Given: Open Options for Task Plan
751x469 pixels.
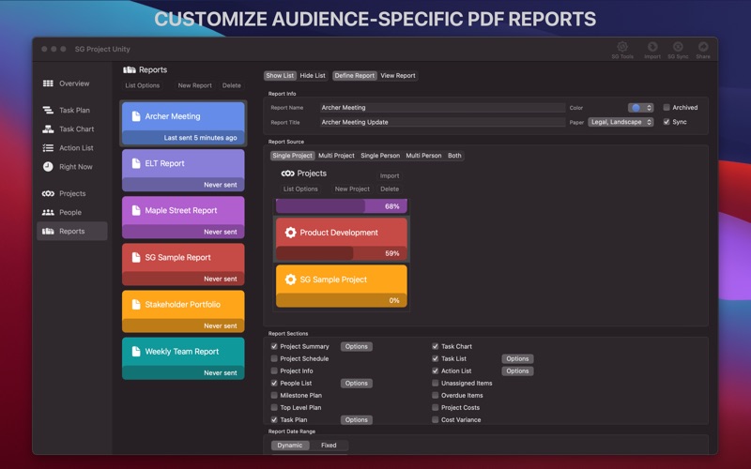Looking at the screenshot, I should (x=357, y=419).
